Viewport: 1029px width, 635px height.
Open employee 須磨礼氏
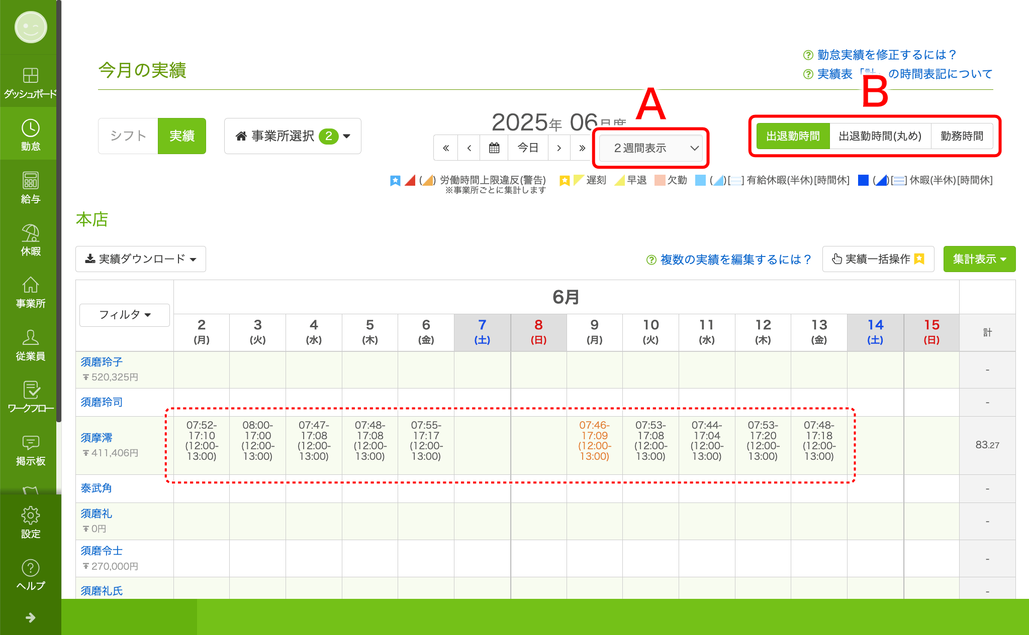tap(102, 591)
